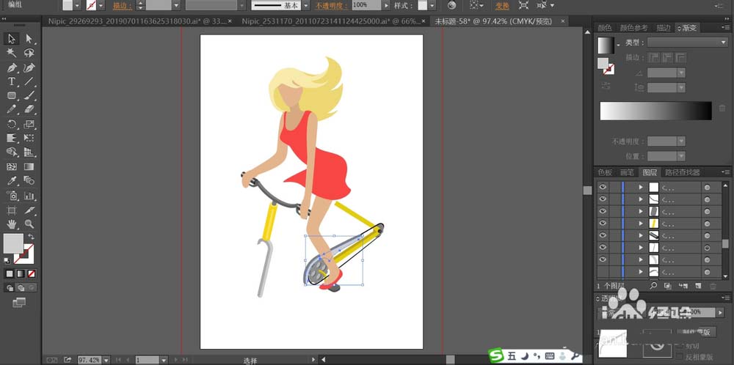Hide layer with black diagonal stripe thumbnail
This screenshot has height=365, width=734.
(x=603, y=235)
